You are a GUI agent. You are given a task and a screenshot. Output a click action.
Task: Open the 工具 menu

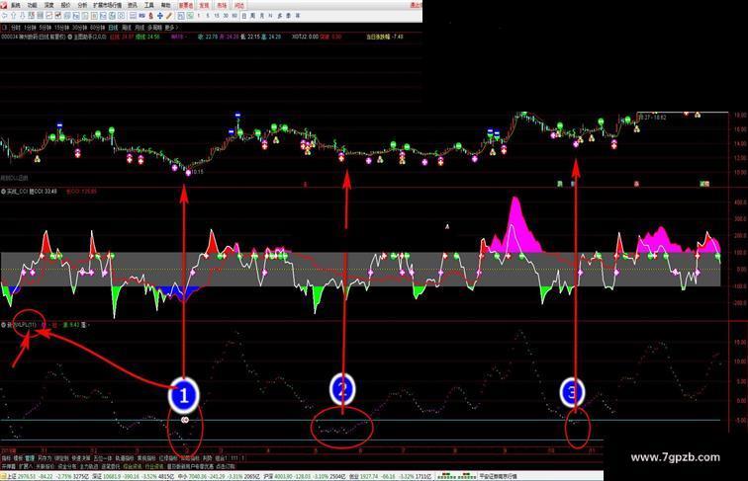[x=149, y=5]
